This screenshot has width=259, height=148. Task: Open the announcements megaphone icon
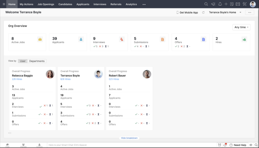click(213, 4)
